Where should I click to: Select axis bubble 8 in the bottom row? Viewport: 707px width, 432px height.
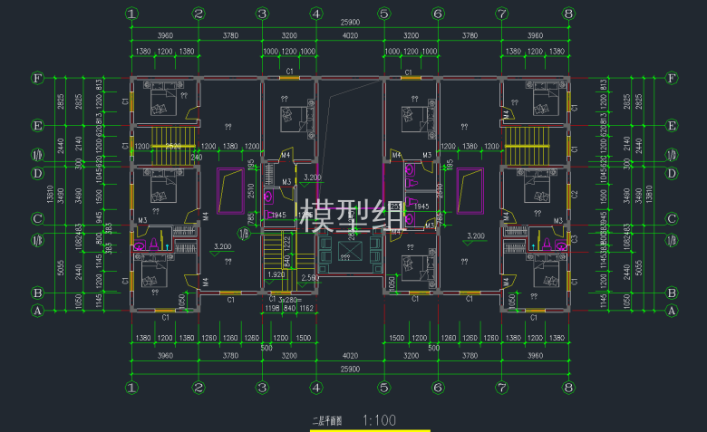click(568, 388)
